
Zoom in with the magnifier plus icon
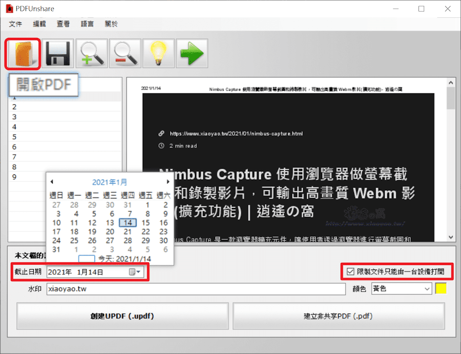(92, 53)
